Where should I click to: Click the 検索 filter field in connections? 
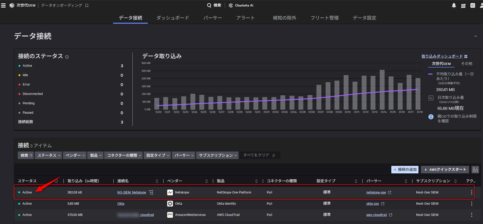[26, 155]
